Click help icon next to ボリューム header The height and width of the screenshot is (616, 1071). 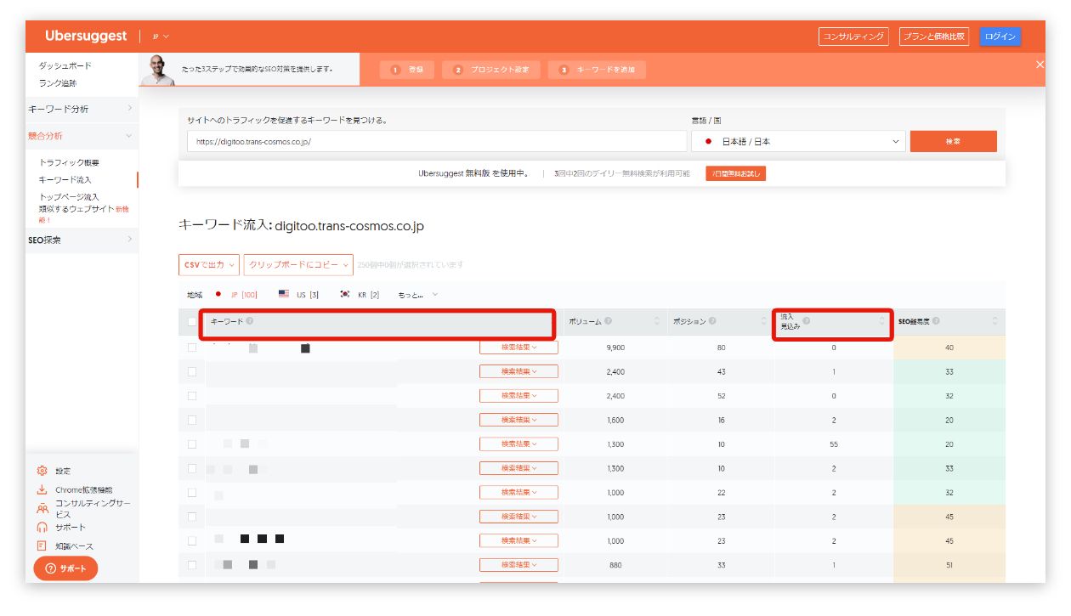(x=609, y=321)
